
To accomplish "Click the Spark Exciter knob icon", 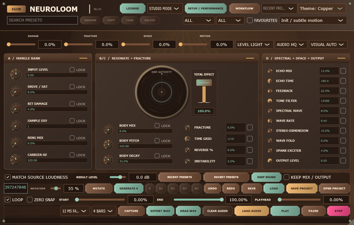I will (270, 151).
